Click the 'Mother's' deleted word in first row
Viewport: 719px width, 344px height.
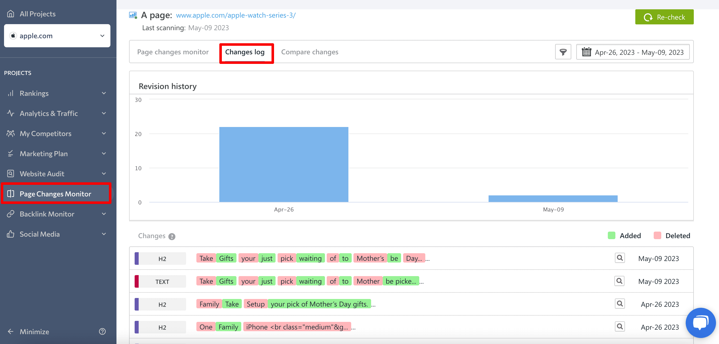click(370, 258)
